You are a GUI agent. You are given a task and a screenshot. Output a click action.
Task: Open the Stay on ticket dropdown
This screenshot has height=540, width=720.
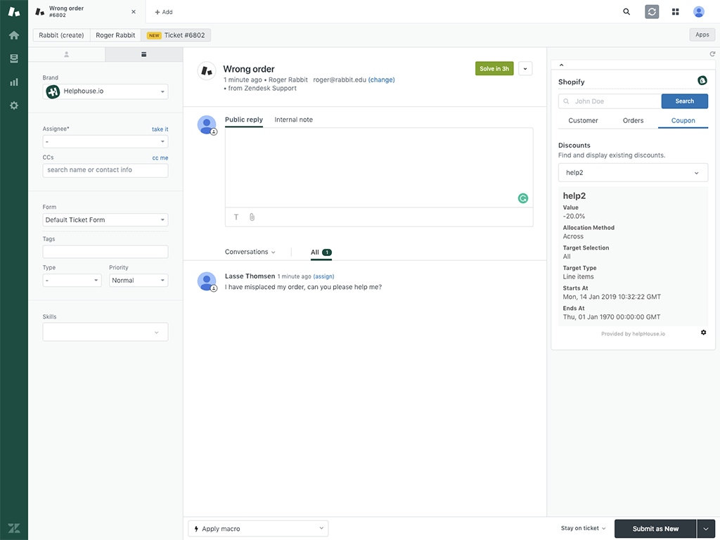point(582,527)
